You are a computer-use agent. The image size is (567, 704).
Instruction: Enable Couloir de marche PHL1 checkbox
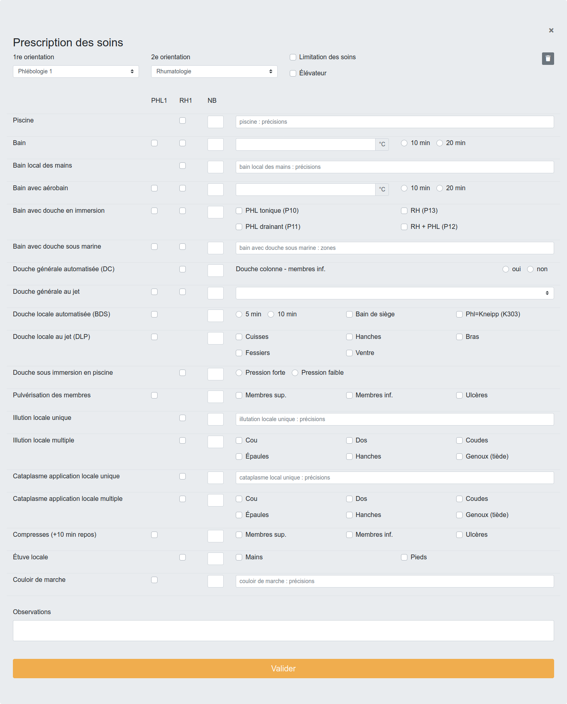tap(154, 580)
